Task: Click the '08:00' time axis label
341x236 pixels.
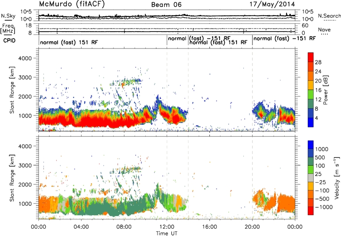Action: tap(124, 227)
